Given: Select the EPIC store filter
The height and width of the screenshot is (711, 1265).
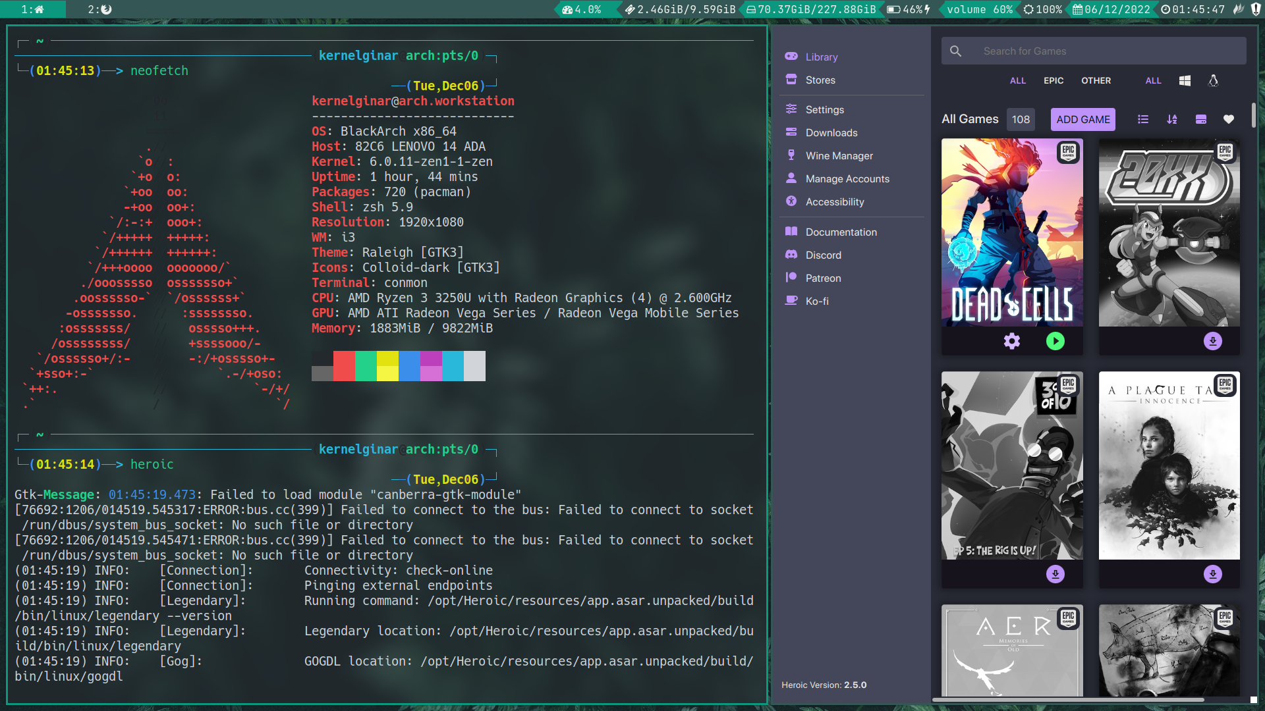Looking at the screenshot, I should click(x=1053, y=80).
